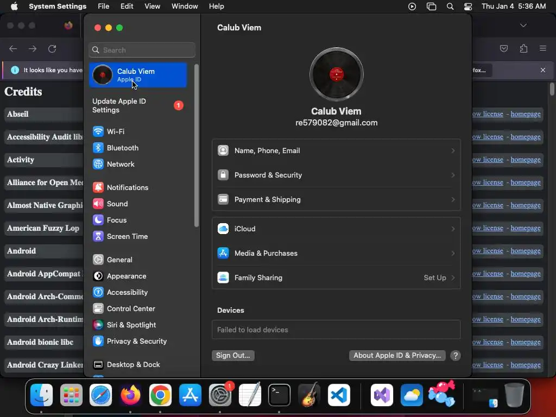Open GarageBand from the Dock
The image size is (556, 417).
309,395
